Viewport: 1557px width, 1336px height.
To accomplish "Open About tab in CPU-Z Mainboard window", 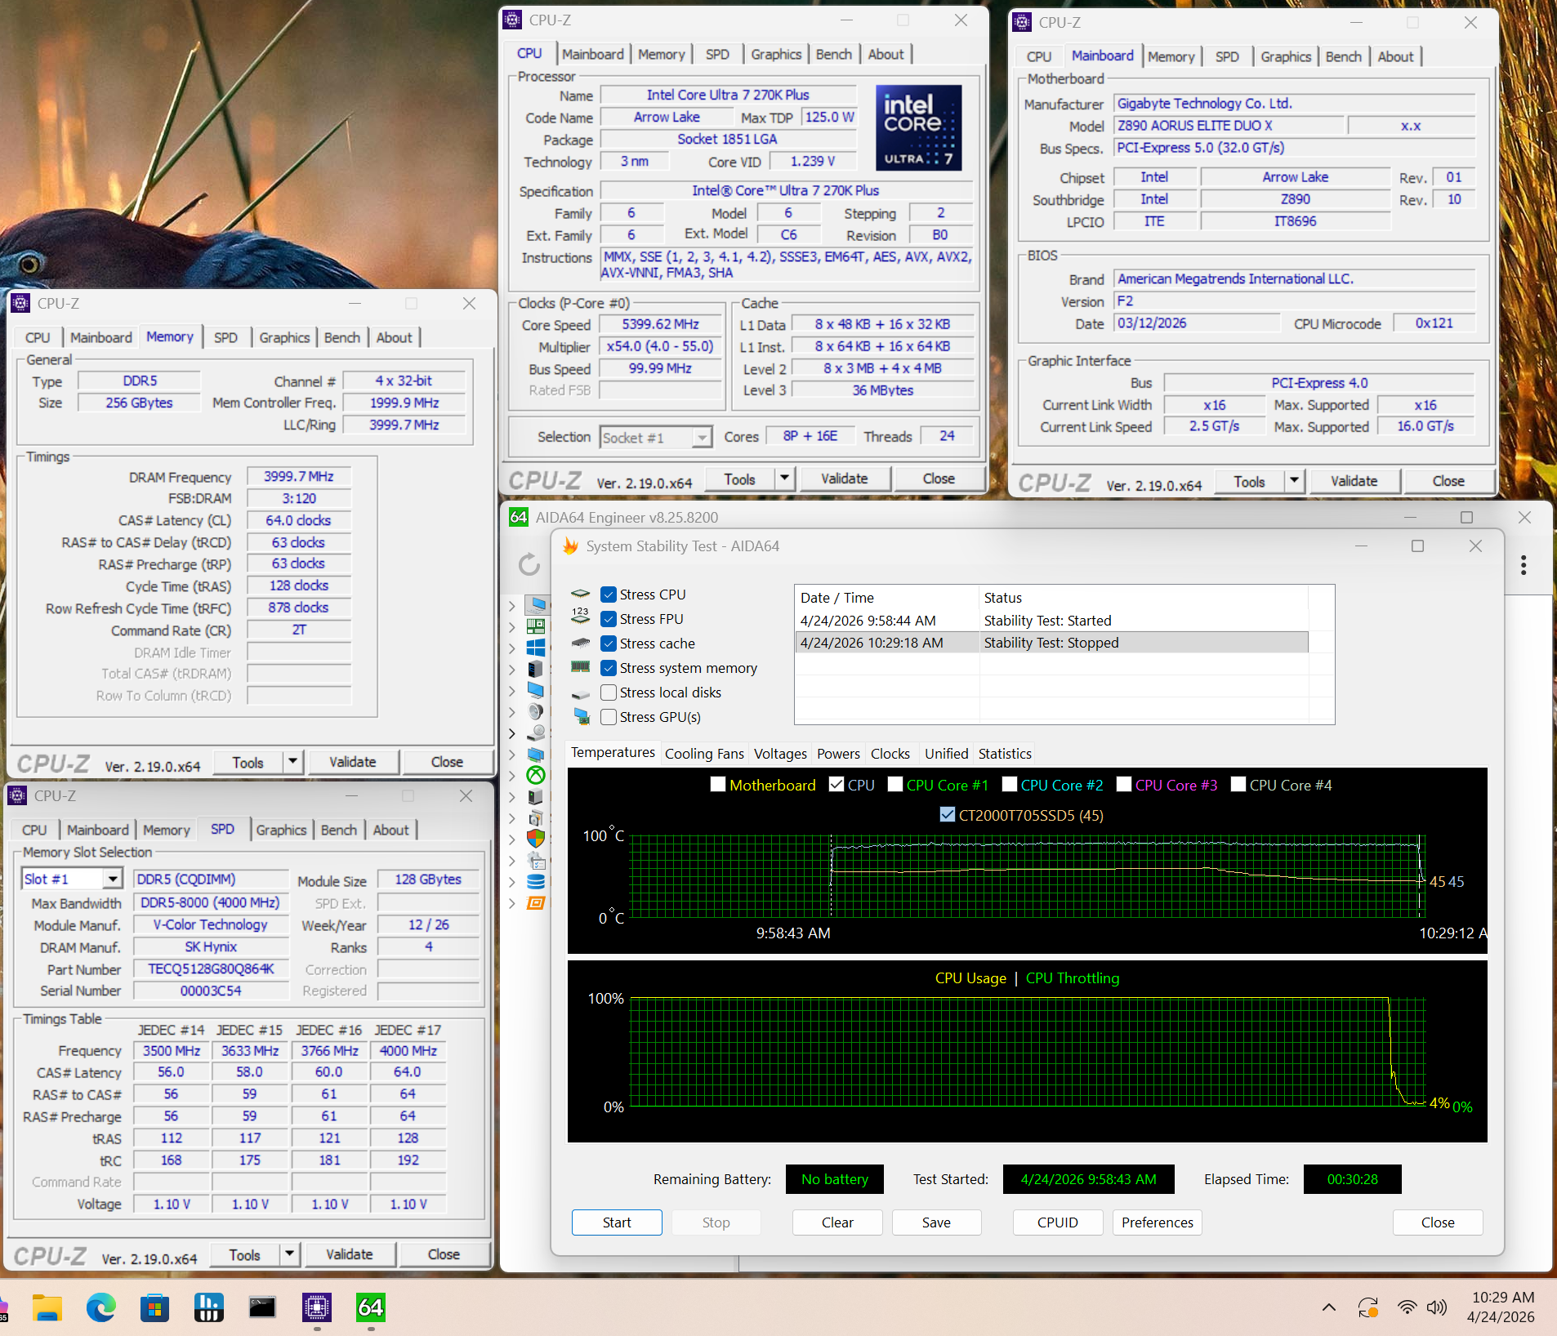I will (1395, 56).
